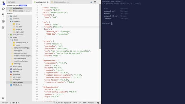Screen dimensions: 185x104
Task: Open the Explorer view in activity bar
Action: (3, 3)
